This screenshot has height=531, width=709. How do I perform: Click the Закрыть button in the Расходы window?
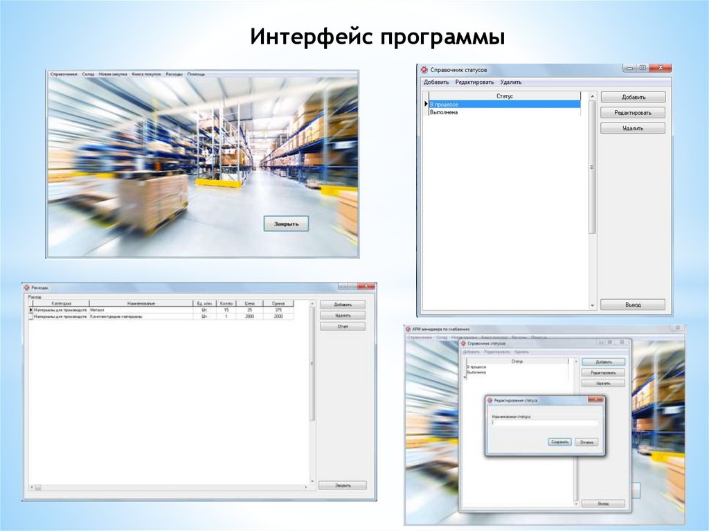(x=342, y=485)
